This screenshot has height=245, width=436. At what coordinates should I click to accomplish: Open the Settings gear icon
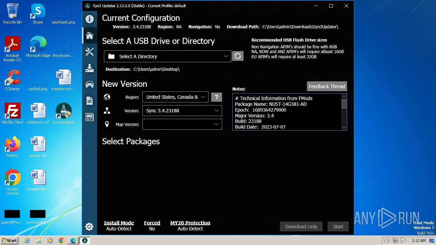click(x=89, y=226)
